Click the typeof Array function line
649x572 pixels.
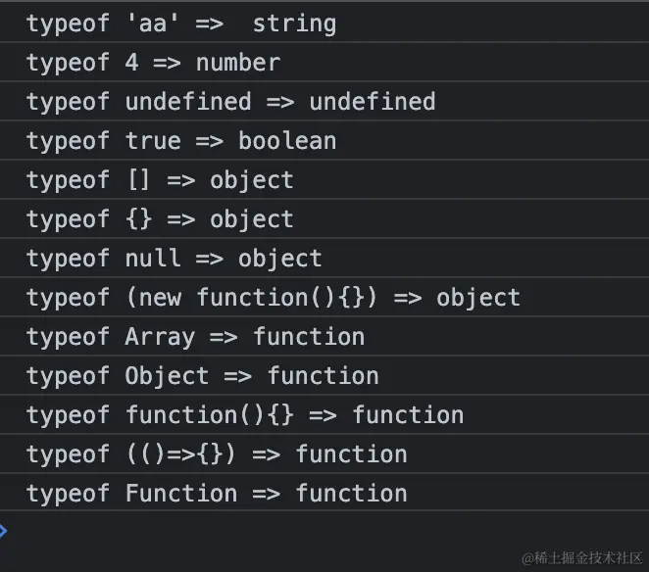pyautogui.click(x=195, y=337)
